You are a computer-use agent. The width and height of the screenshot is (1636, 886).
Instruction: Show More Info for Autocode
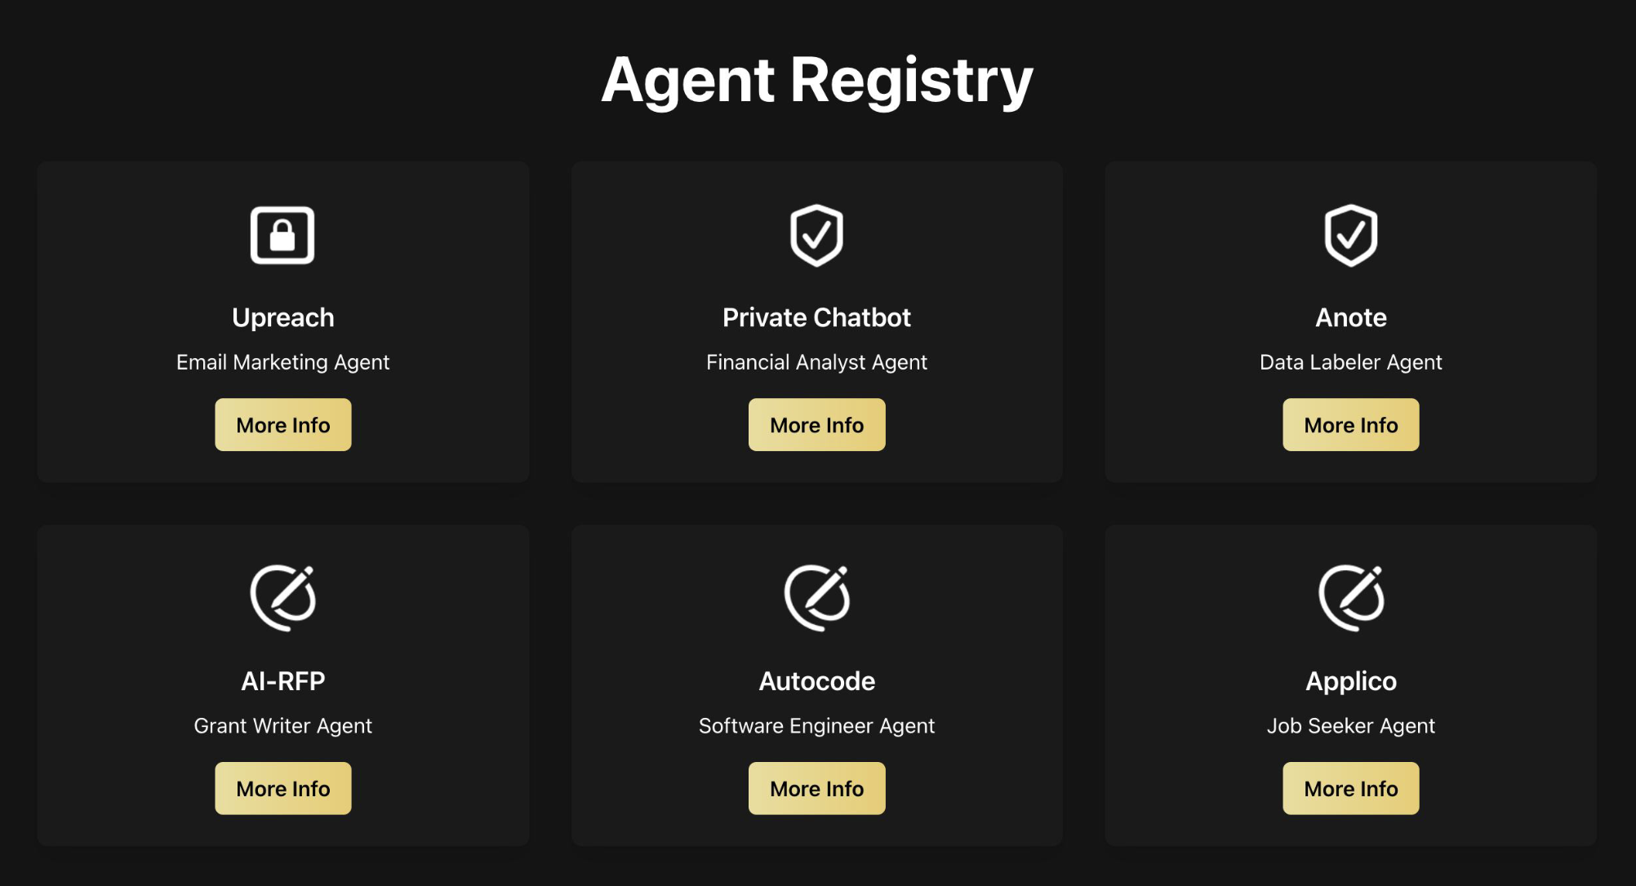click(816, 789)
